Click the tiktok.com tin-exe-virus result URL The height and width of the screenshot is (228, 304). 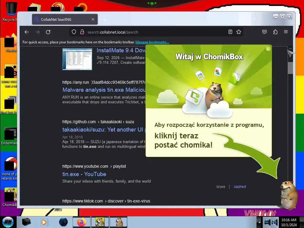pos(106,201)
